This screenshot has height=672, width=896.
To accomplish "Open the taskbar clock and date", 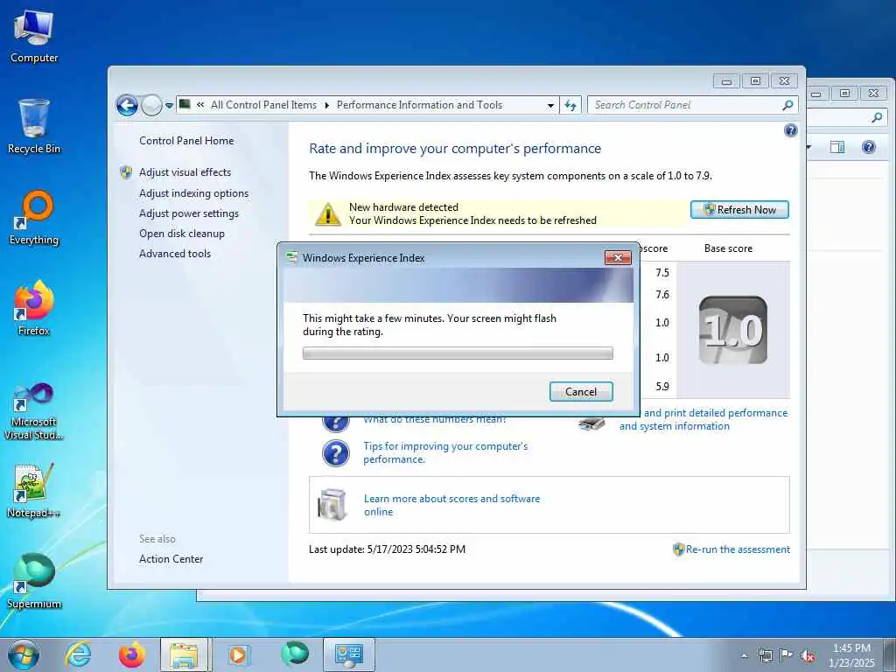I will coord(851,654).
